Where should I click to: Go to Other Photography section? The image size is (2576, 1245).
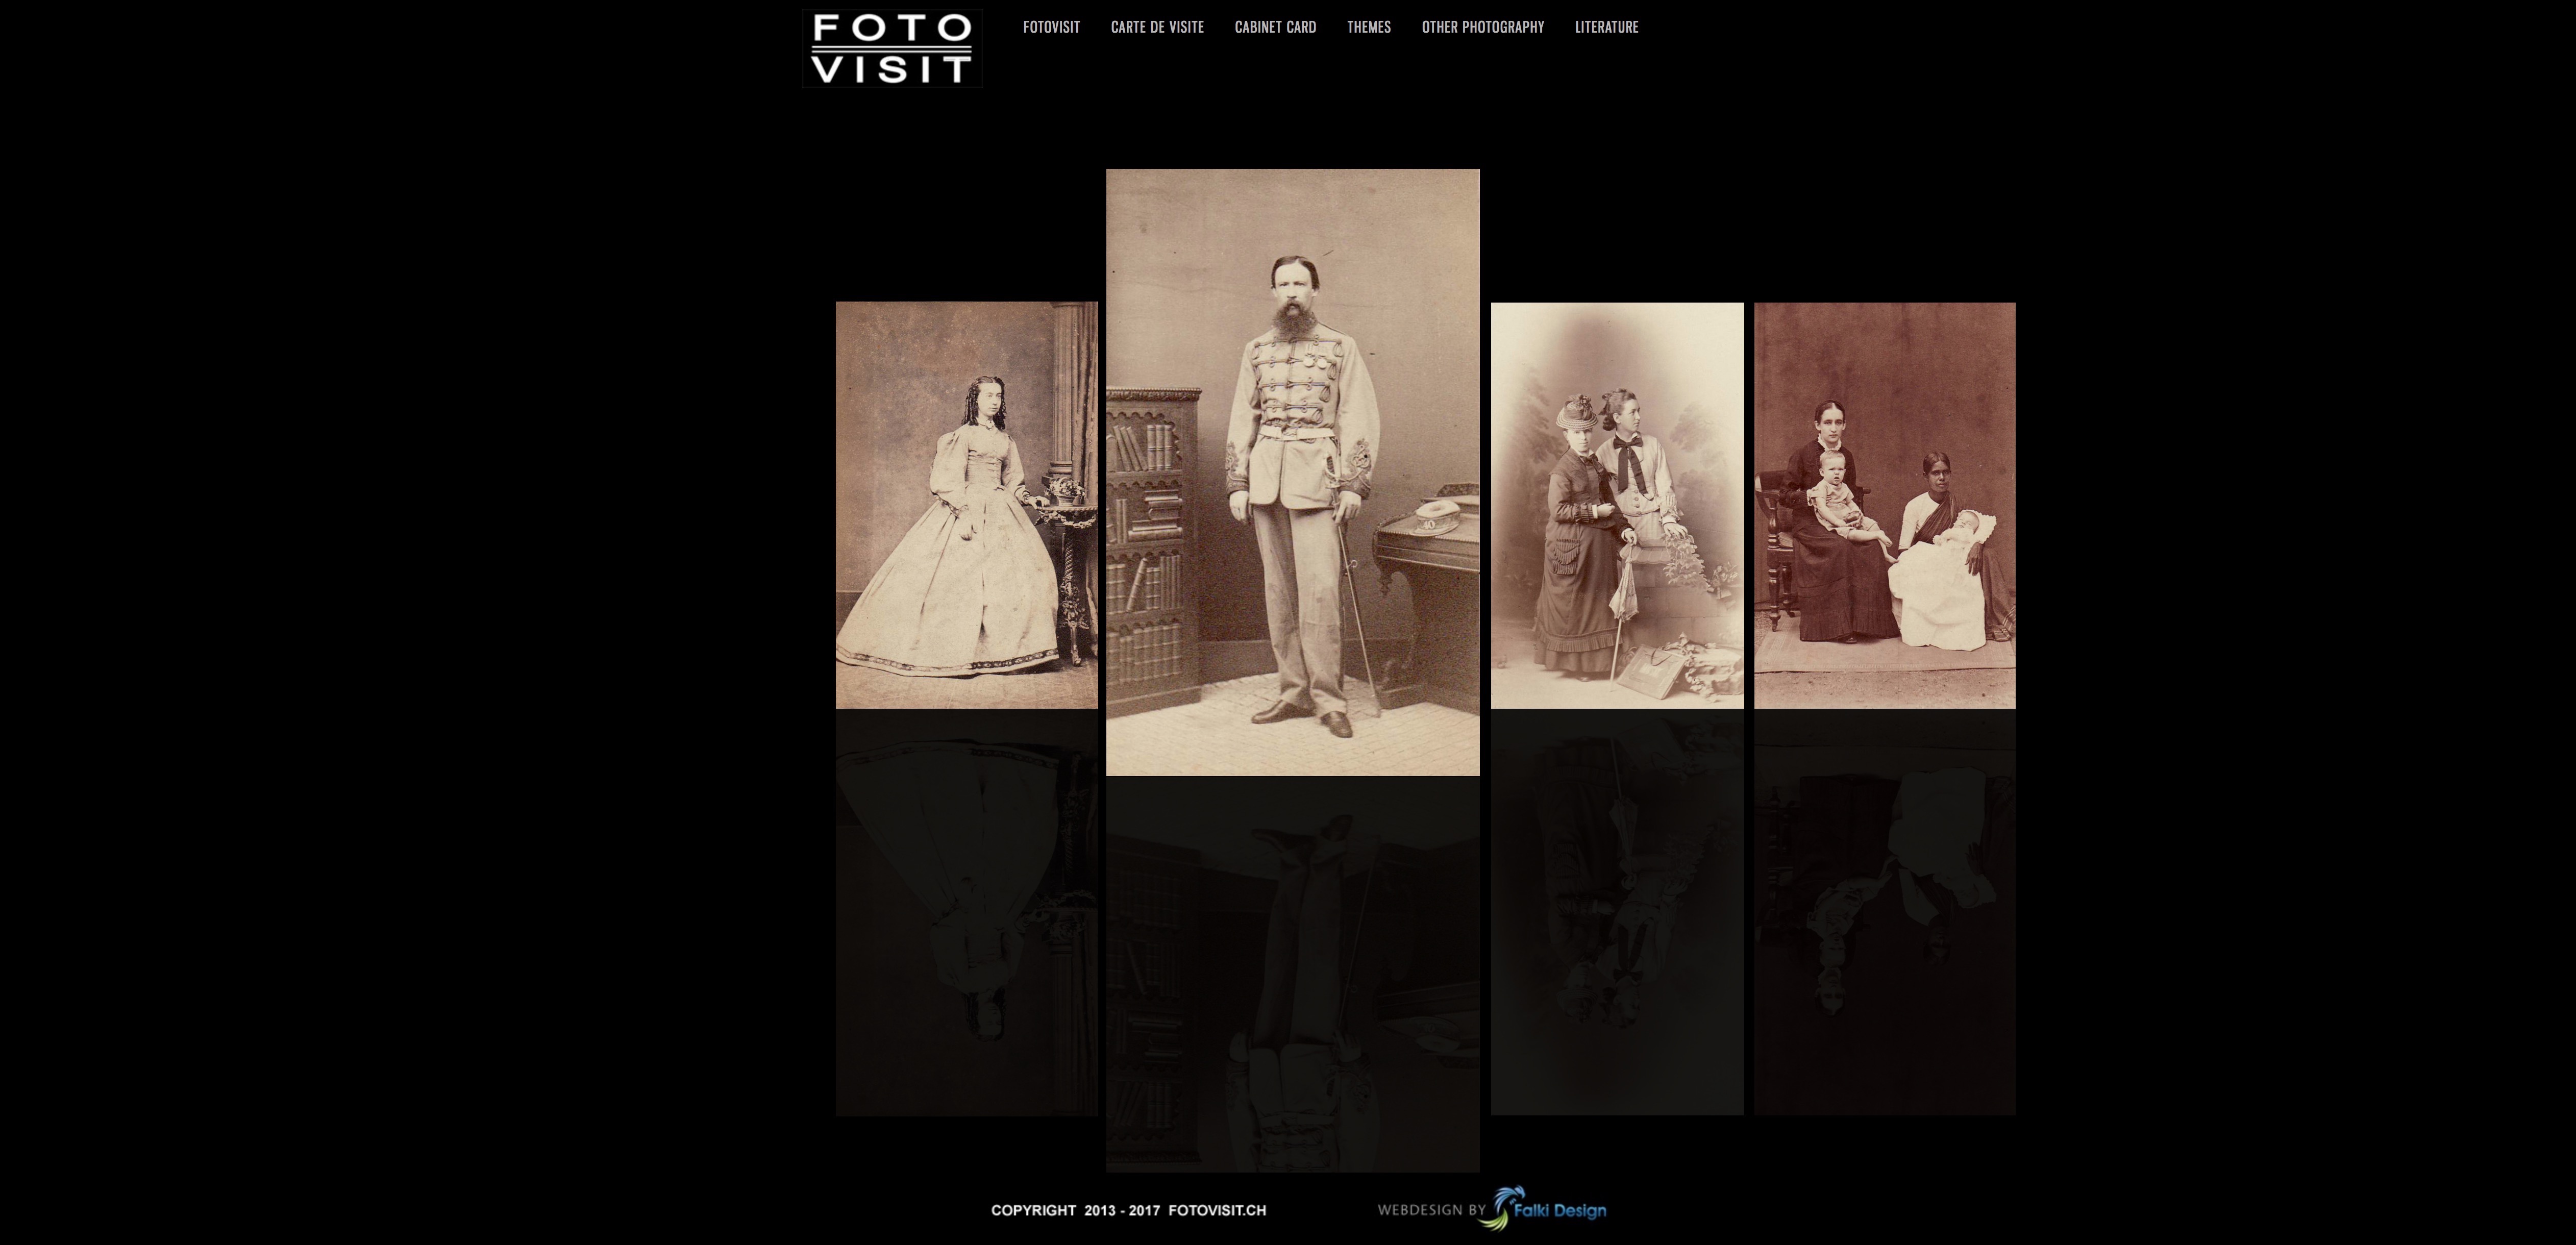[1482, 27]
